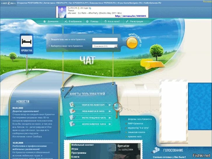The image size is (212, 159).
Task: Click the icon next to Моя анкета в чате
Action: pos(72,111)
